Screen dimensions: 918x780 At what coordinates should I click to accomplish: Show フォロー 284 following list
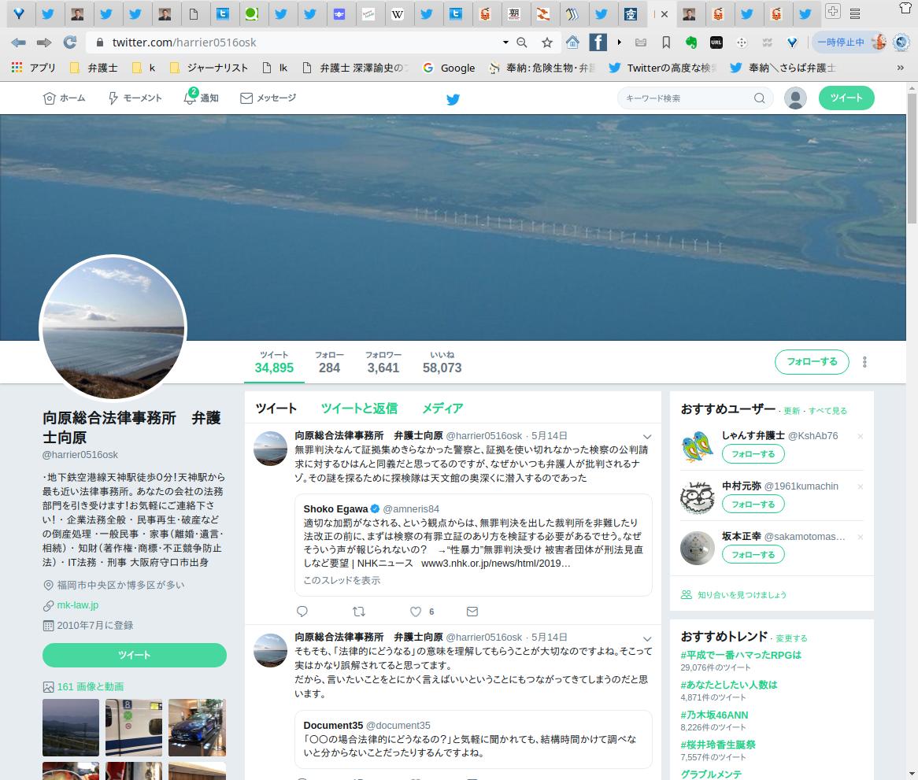coord(329,362)
